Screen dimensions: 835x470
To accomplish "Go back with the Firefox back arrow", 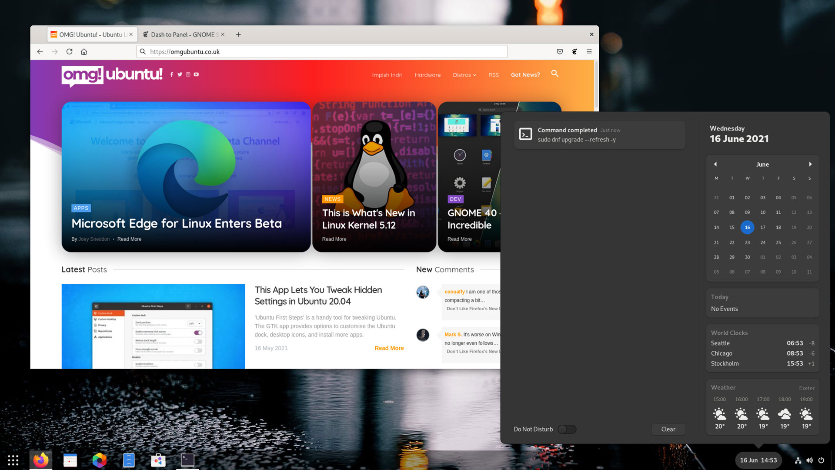I will 40,52.
